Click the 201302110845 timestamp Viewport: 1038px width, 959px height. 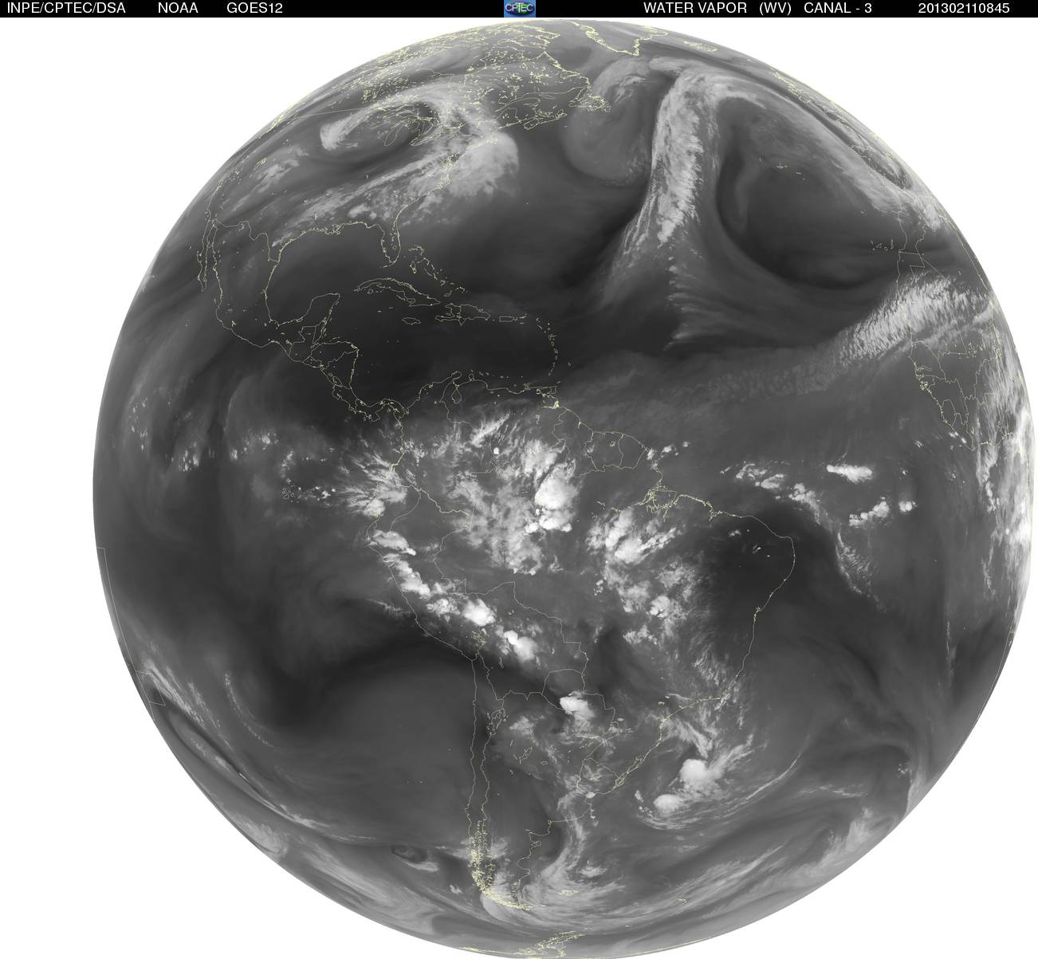[963, 8]
